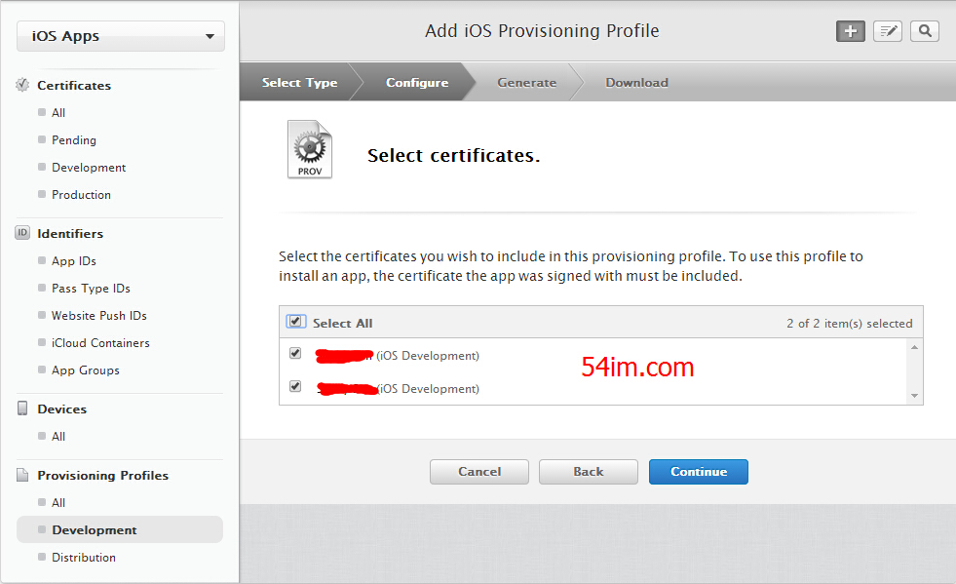Viewport: 956px width, 584px height.
Task: Toggle the Select All checkbox
Action: 295,322
